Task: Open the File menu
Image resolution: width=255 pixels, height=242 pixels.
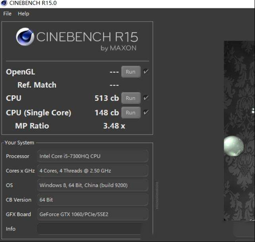Action: point(7,14)
